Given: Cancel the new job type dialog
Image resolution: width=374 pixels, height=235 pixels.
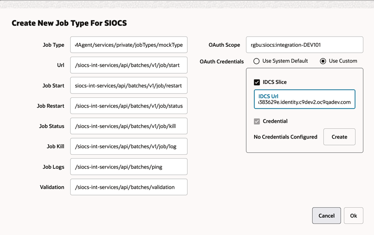Looking at the screenshot, I should pyautogui.click(x=327, y=216).
